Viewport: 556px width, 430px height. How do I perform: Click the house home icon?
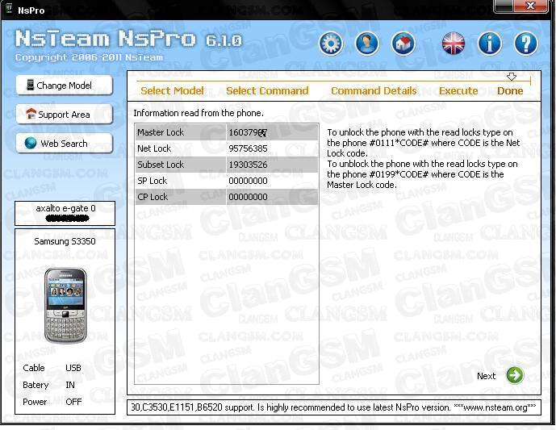[x=403, y=44]
